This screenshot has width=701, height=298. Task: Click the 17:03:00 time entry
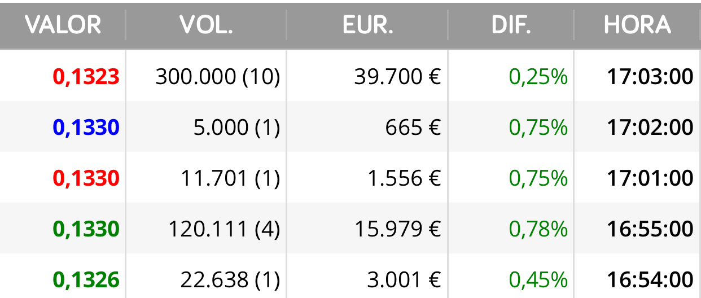650,77
